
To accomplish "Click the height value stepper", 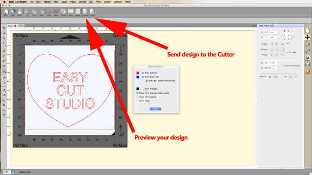I will click(278, 68).
